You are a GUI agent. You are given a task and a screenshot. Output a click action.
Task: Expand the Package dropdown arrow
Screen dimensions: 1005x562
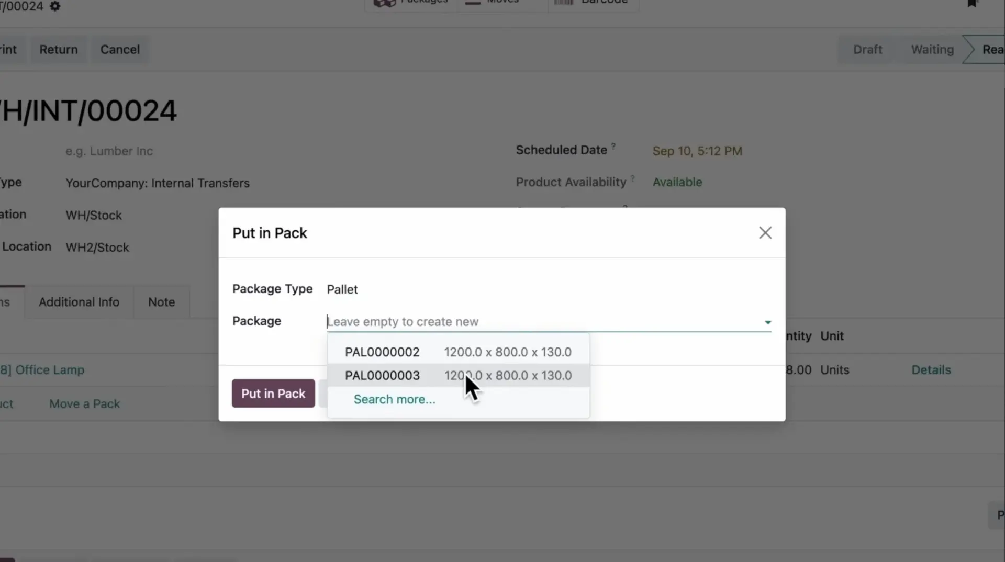767,322
